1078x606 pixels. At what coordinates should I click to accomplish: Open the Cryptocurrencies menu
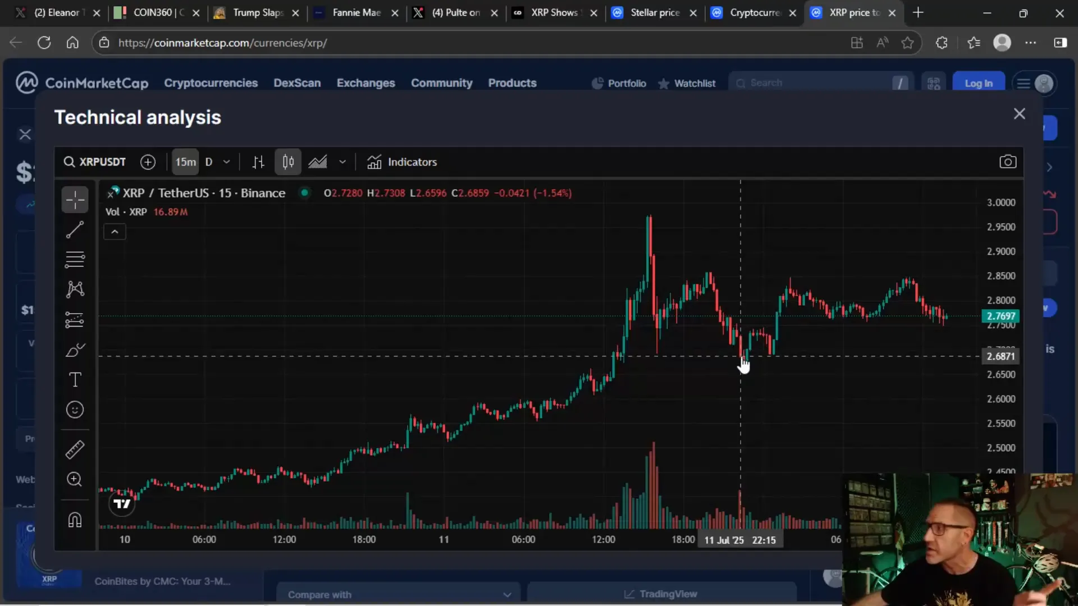(211, 83)
